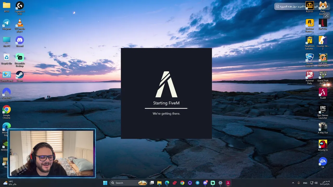Image resolution: width=333 pixels, height=187 pixels.
Task: Select the FiveM desktop shortcut
Action: click(323, 94)
